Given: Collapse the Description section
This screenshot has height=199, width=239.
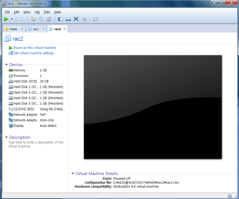Looking at the screenshot, I should tap(6, 137).
